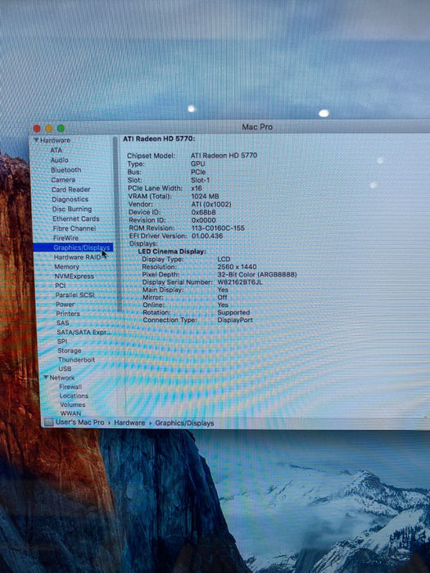Click the computer icon in the path bar
Image resolution: width=430 pixels, height=573 pixels.
[x=48, y=422]
